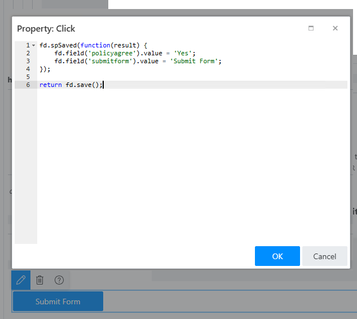Click line number 4 in the gutter

pos(27,69)
